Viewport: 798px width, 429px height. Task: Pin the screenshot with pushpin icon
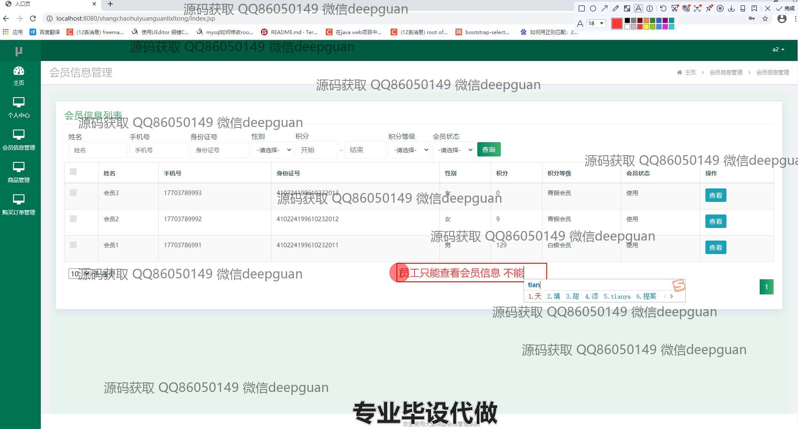coord(709,8)
